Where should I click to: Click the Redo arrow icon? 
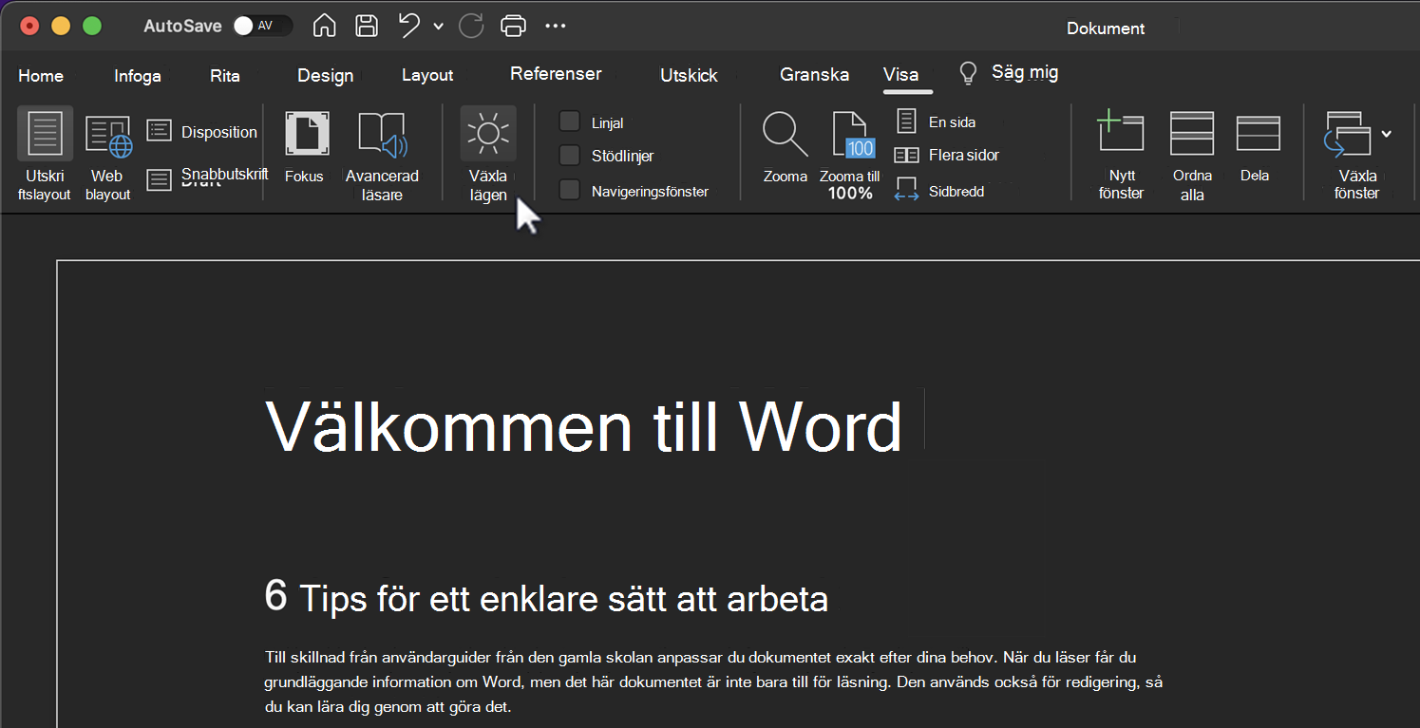[x=471, y=27]
